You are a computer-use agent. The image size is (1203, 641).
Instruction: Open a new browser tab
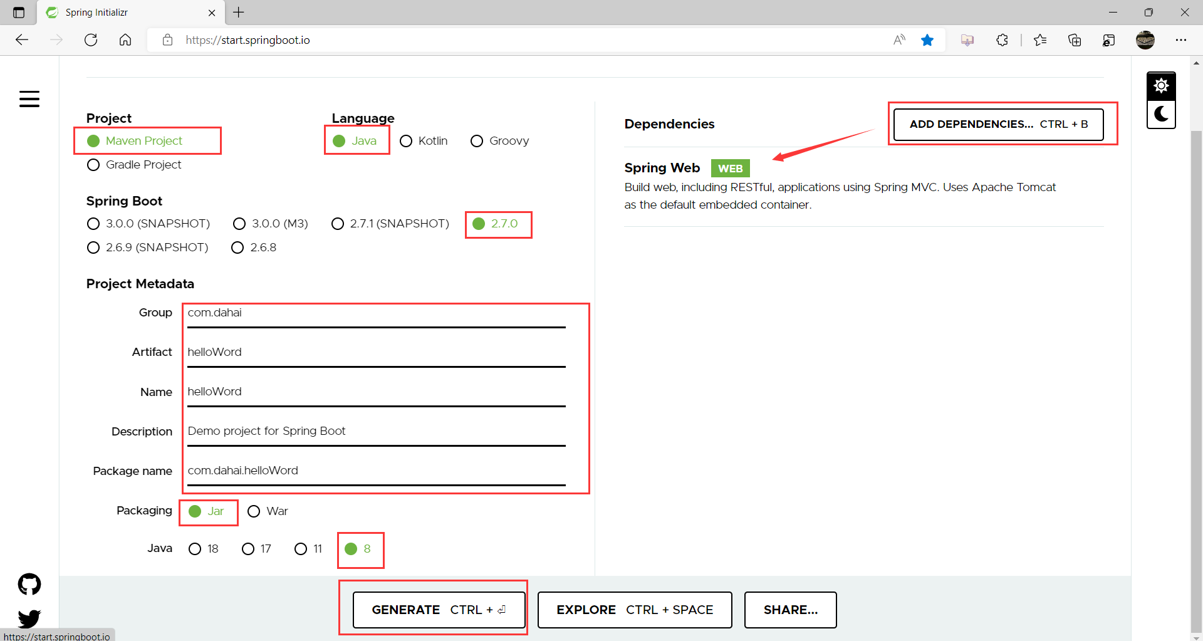pos(239,12)
